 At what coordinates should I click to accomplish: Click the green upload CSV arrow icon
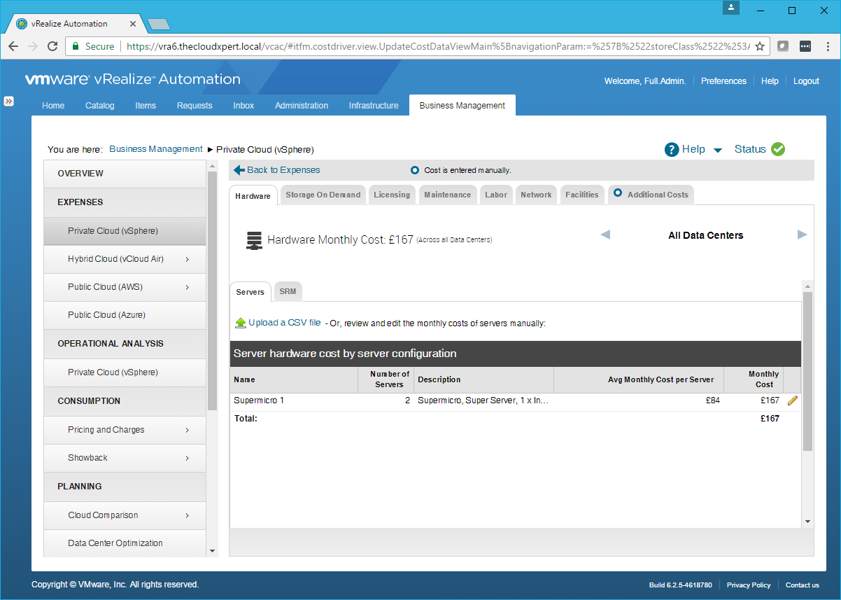[240, 323]
